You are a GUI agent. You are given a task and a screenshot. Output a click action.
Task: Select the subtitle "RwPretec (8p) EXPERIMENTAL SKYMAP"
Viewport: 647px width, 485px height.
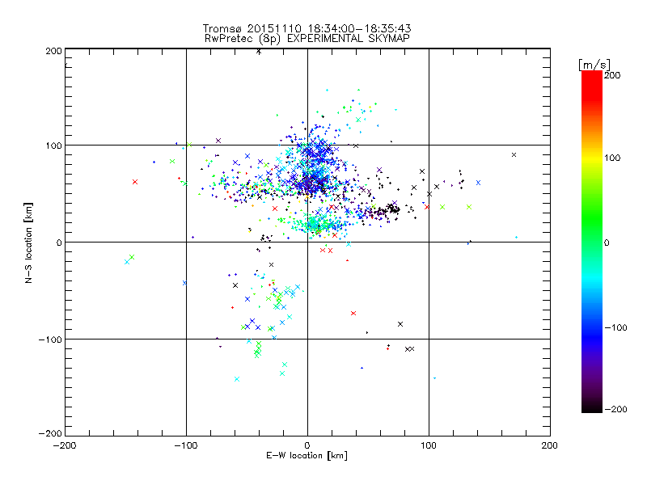pyautogui.click(x=307, y=39)
